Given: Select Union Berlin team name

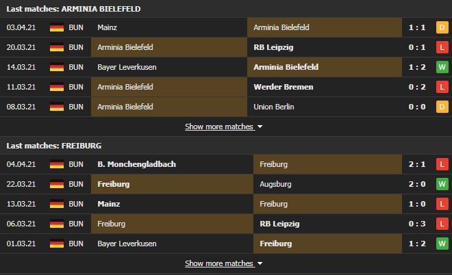Looking at the screenshot, I should click(274, 107).
